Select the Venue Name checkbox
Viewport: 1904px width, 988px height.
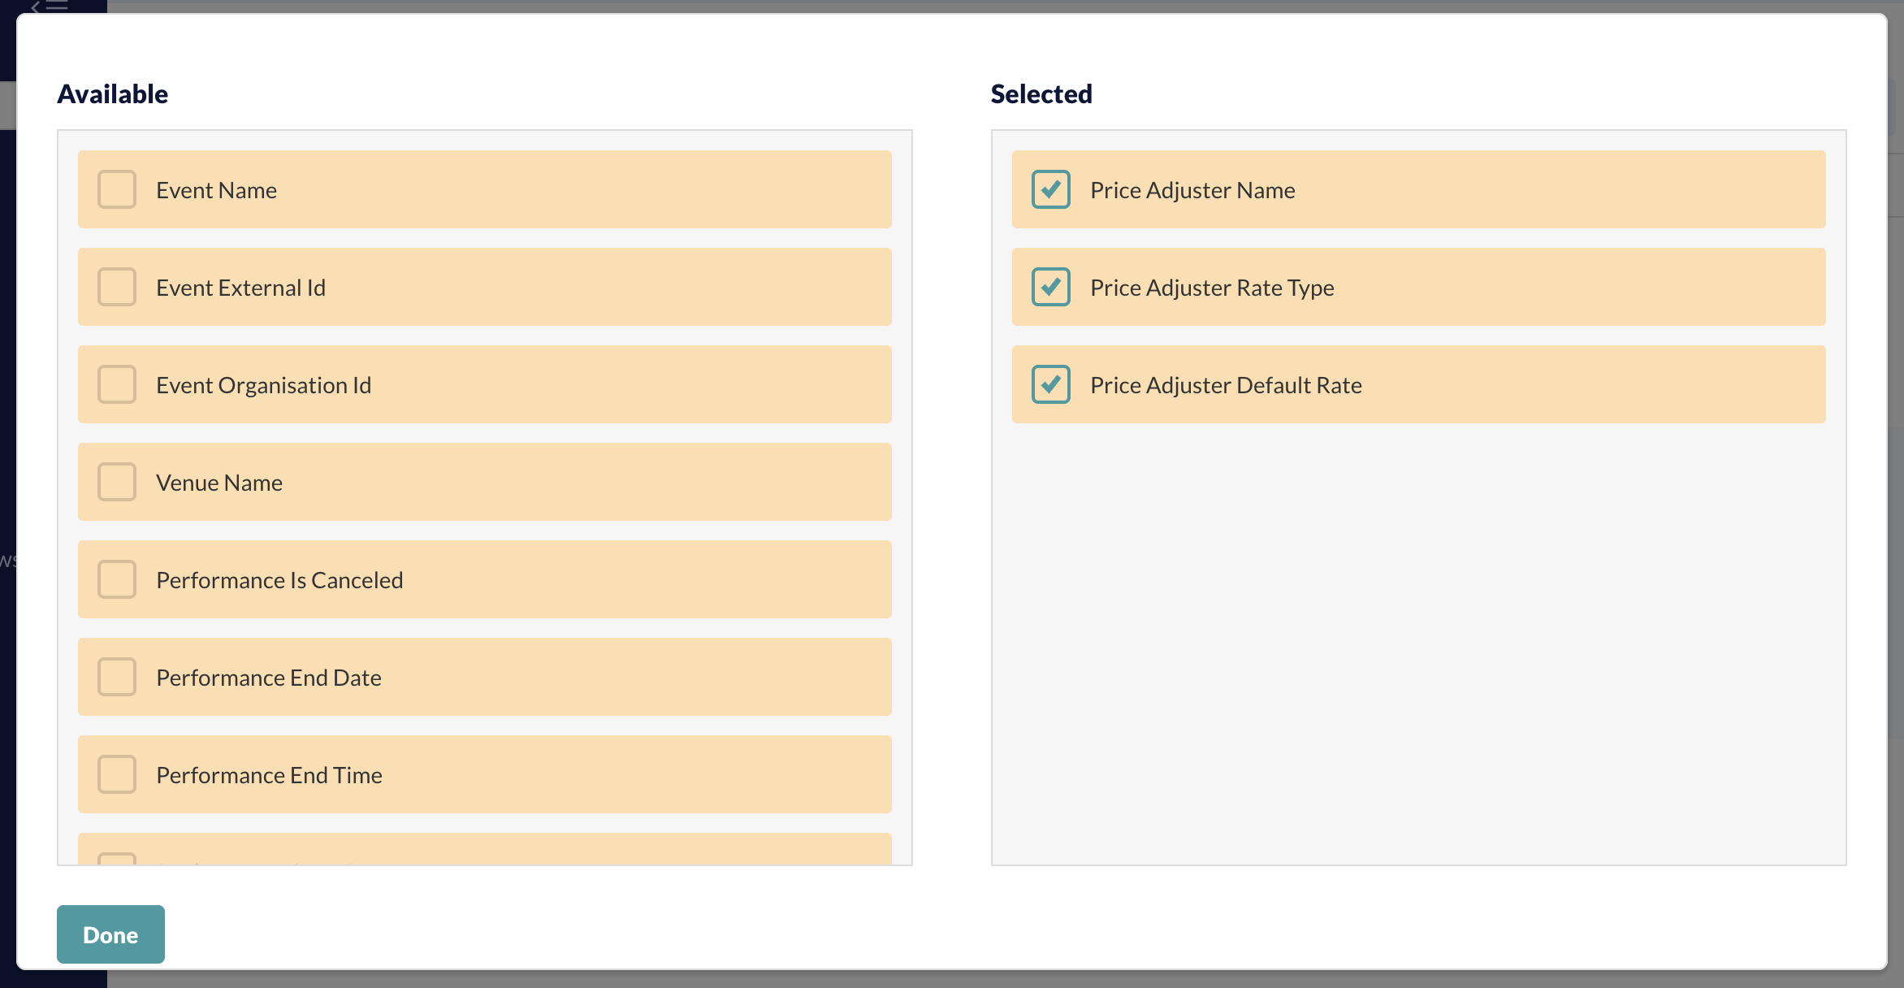[x=117, y=482]
